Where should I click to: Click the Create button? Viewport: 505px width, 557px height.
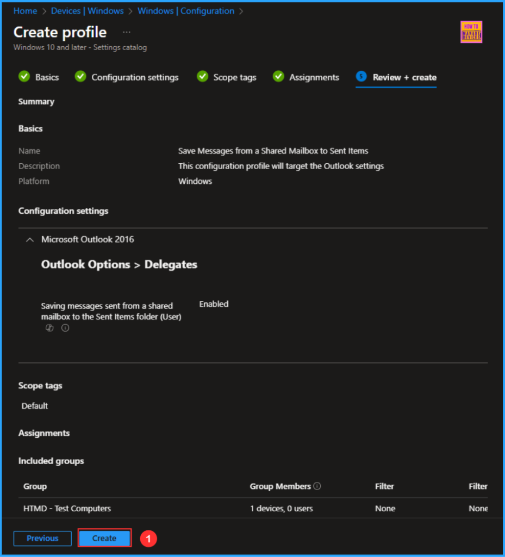[x=104, y=538]
